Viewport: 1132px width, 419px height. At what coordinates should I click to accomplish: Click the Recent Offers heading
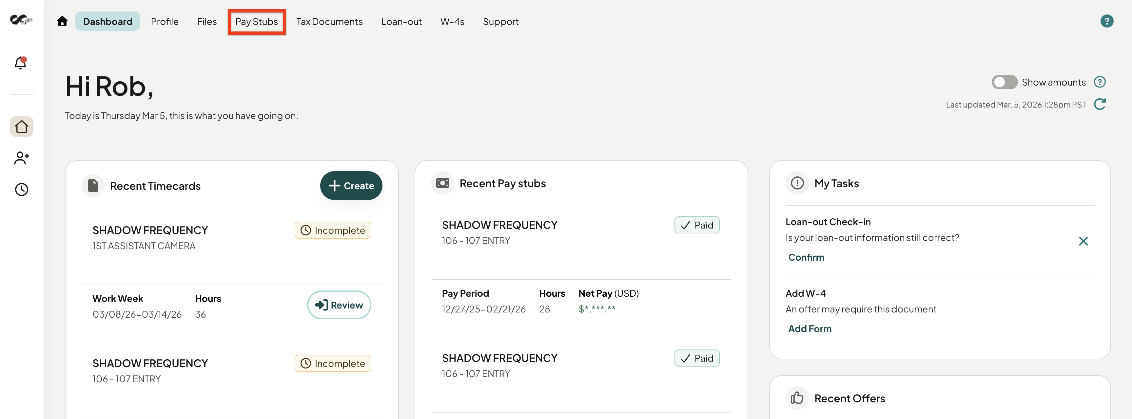click(849, 398)
